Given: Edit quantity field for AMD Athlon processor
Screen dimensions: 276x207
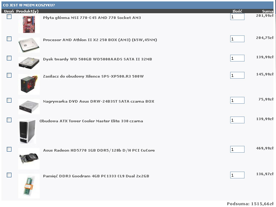Looking at the screenshot, I should pyautogui.click(x=237, y=39).
